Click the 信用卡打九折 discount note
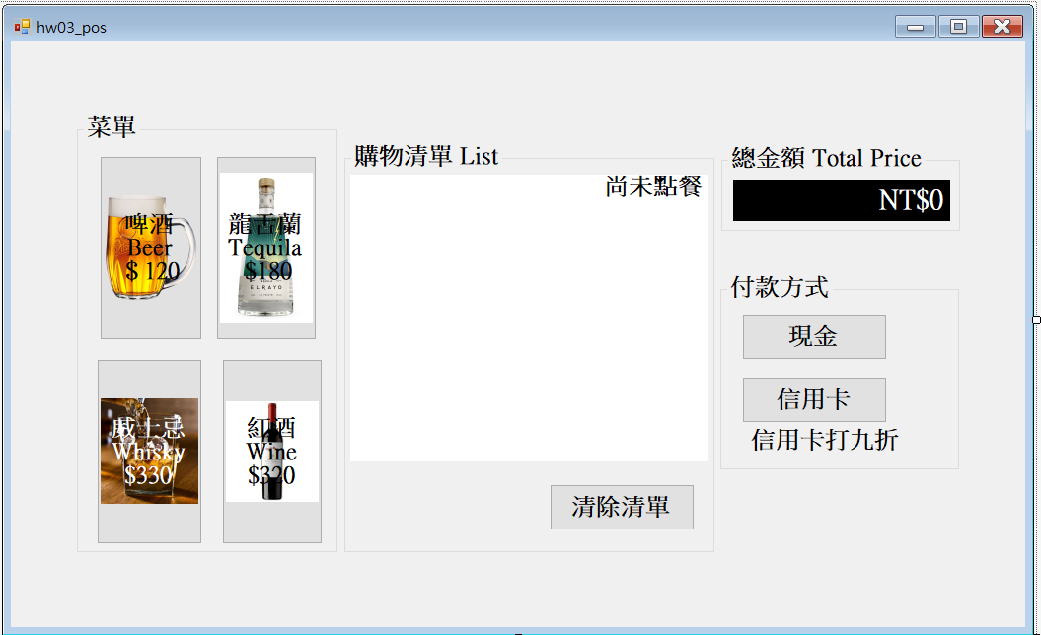 pyautogui.click(x=825, y=439)
